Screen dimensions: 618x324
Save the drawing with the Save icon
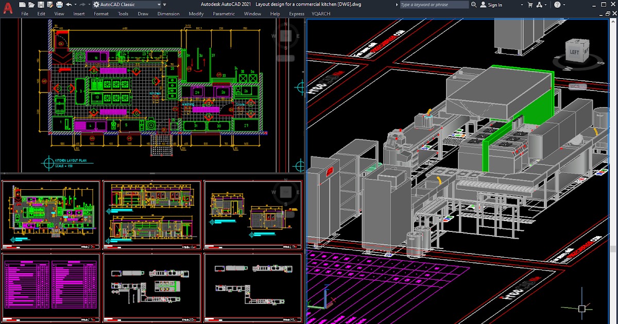[41, 5]
